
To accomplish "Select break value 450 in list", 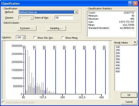I will pos(118,68).
